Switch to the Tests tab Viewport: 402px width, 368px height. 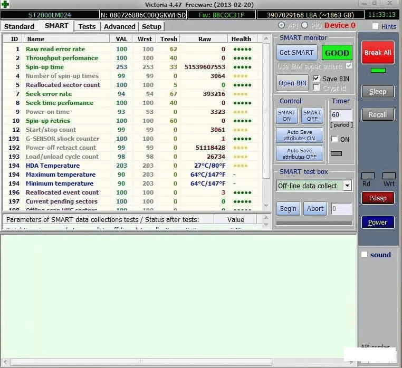[87, 26]
